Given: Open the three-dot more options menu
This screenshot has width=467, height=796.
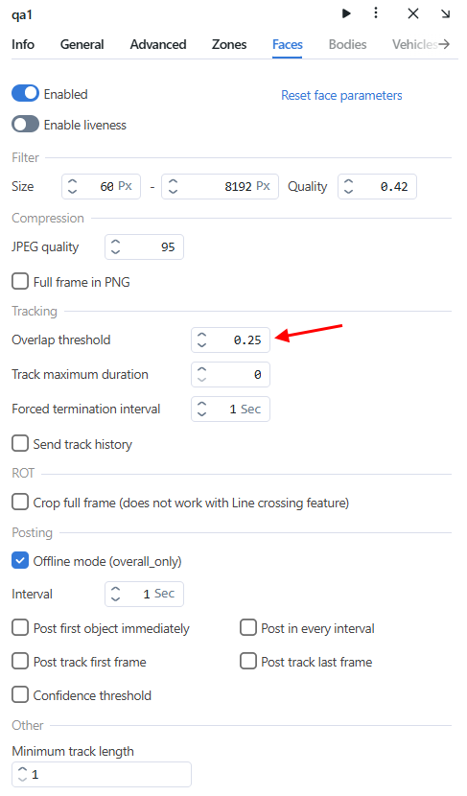Looking at the screenshot, I should point(376,12).
